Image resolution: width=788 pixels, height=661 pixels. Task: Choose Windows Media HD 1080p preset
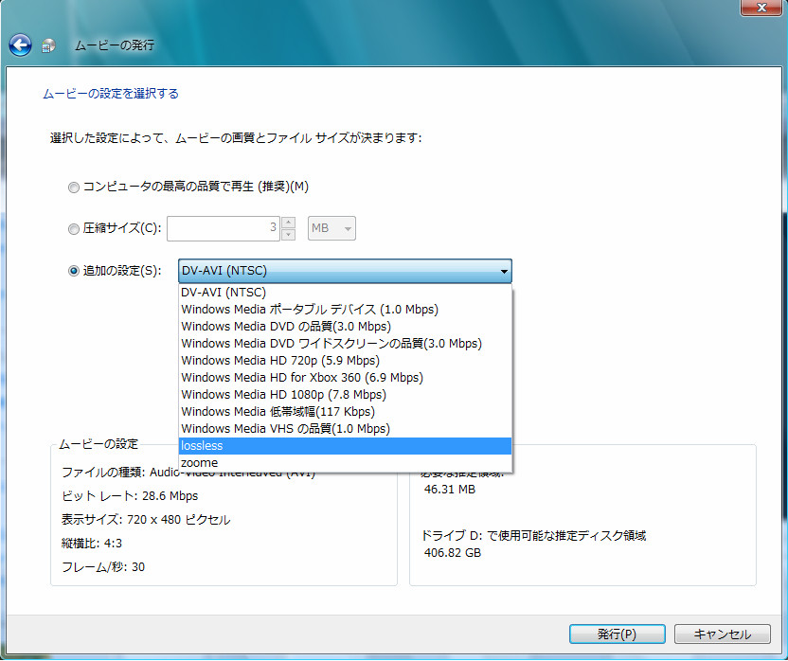283,395
